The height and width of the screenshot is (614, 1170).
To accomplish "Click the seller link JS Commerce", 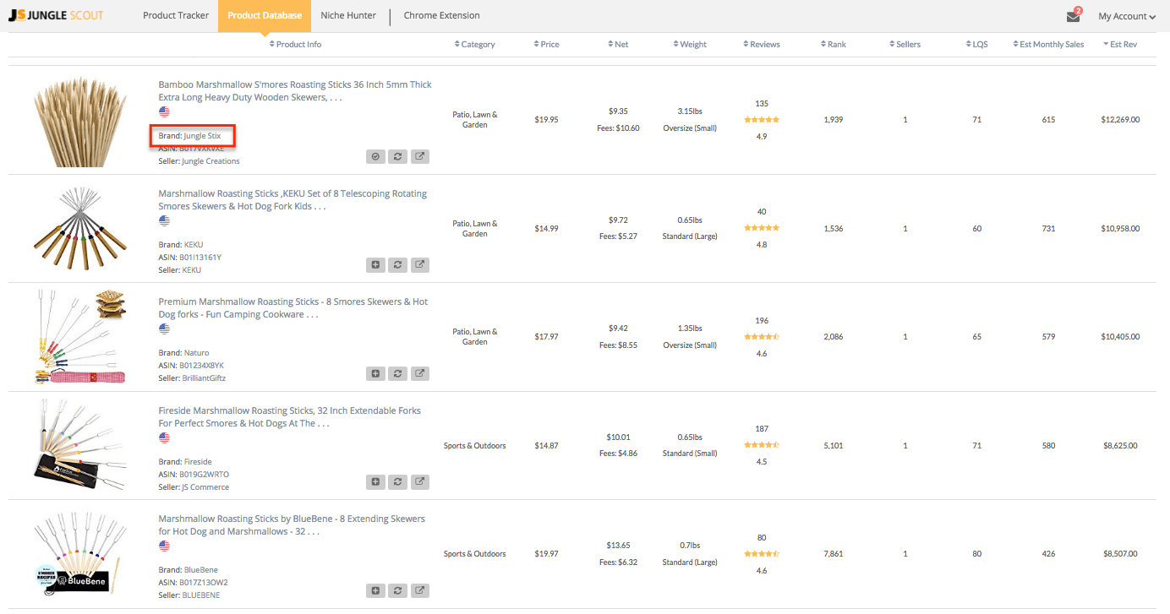I will coord(205,487).
